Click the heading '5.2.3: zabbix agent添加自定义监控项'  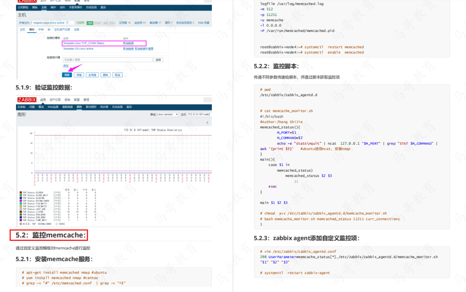tap(307, 238)
